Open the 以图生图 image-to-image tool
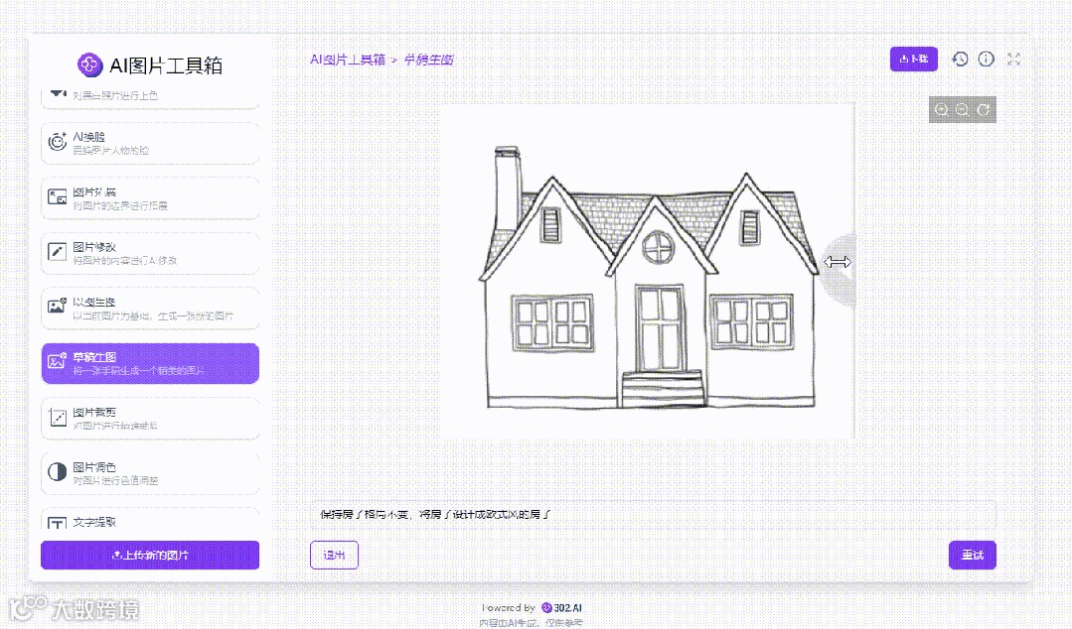Image resolution: width=1072 pixels, height=629 pixels. coord(150,309)
